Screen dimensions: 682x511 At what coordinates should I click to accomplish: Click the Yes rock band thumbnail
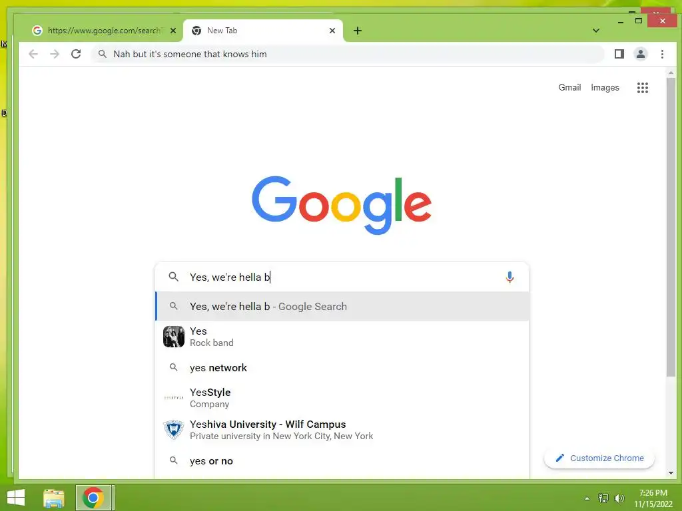tap(174, 337)
